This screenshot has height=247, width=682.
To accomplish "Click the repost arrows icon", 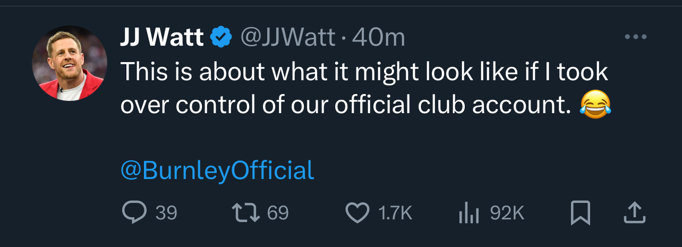I will (x=246, y=213).
